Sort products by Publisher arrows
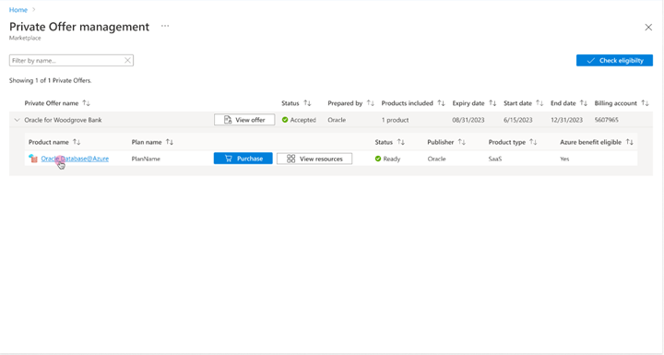664x355 pixels. [x=462, y=142]
